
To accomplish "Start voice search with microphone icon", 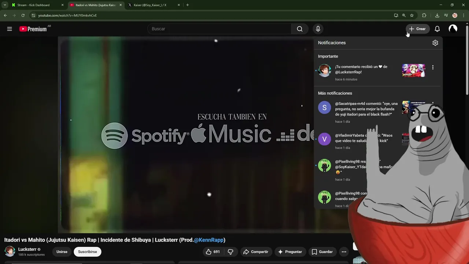I will [x=318, y=29].
